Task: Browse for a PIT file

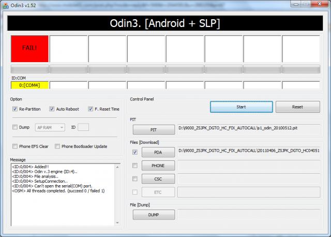Action: pyautogui.click(x=154, y=130)
